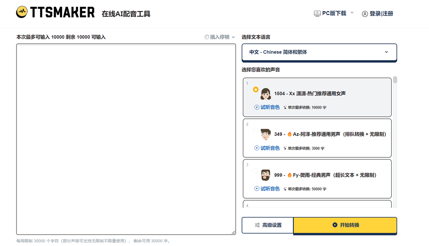Select the radio button for voice 349 阿泽
The height and width of the screenshot is (246, 429).
[x=256, y=131]
